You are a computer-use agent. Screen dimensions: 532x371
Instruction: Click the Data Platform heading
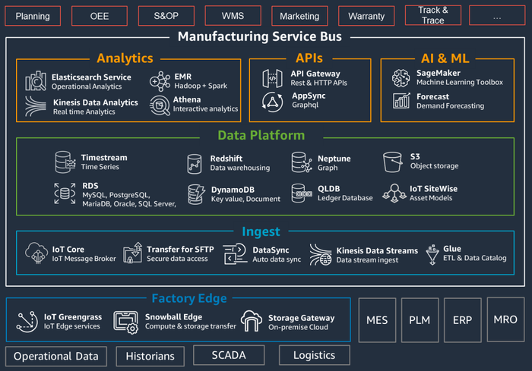pos(261,135)
